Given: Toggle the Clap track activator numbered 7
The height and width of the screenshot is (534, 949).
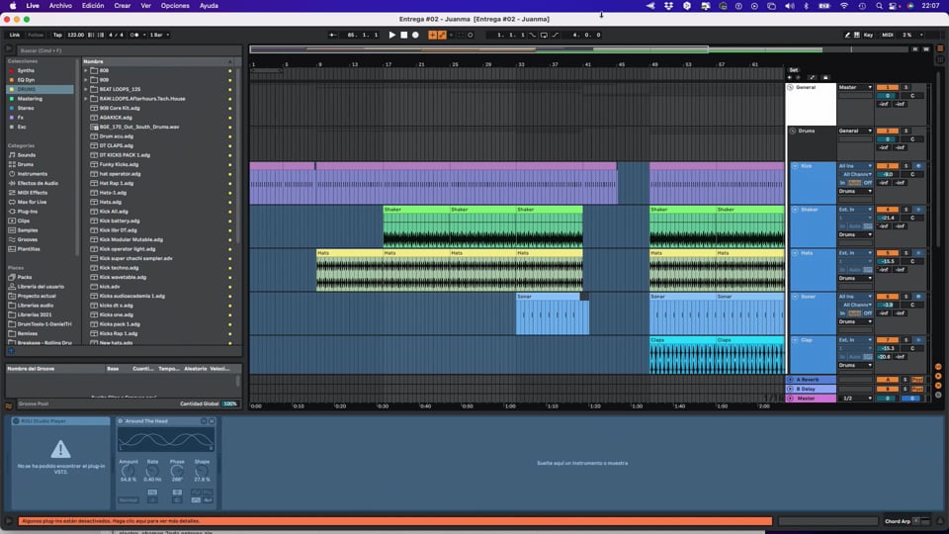Looking at the screenshot, I should coord(888,340).
